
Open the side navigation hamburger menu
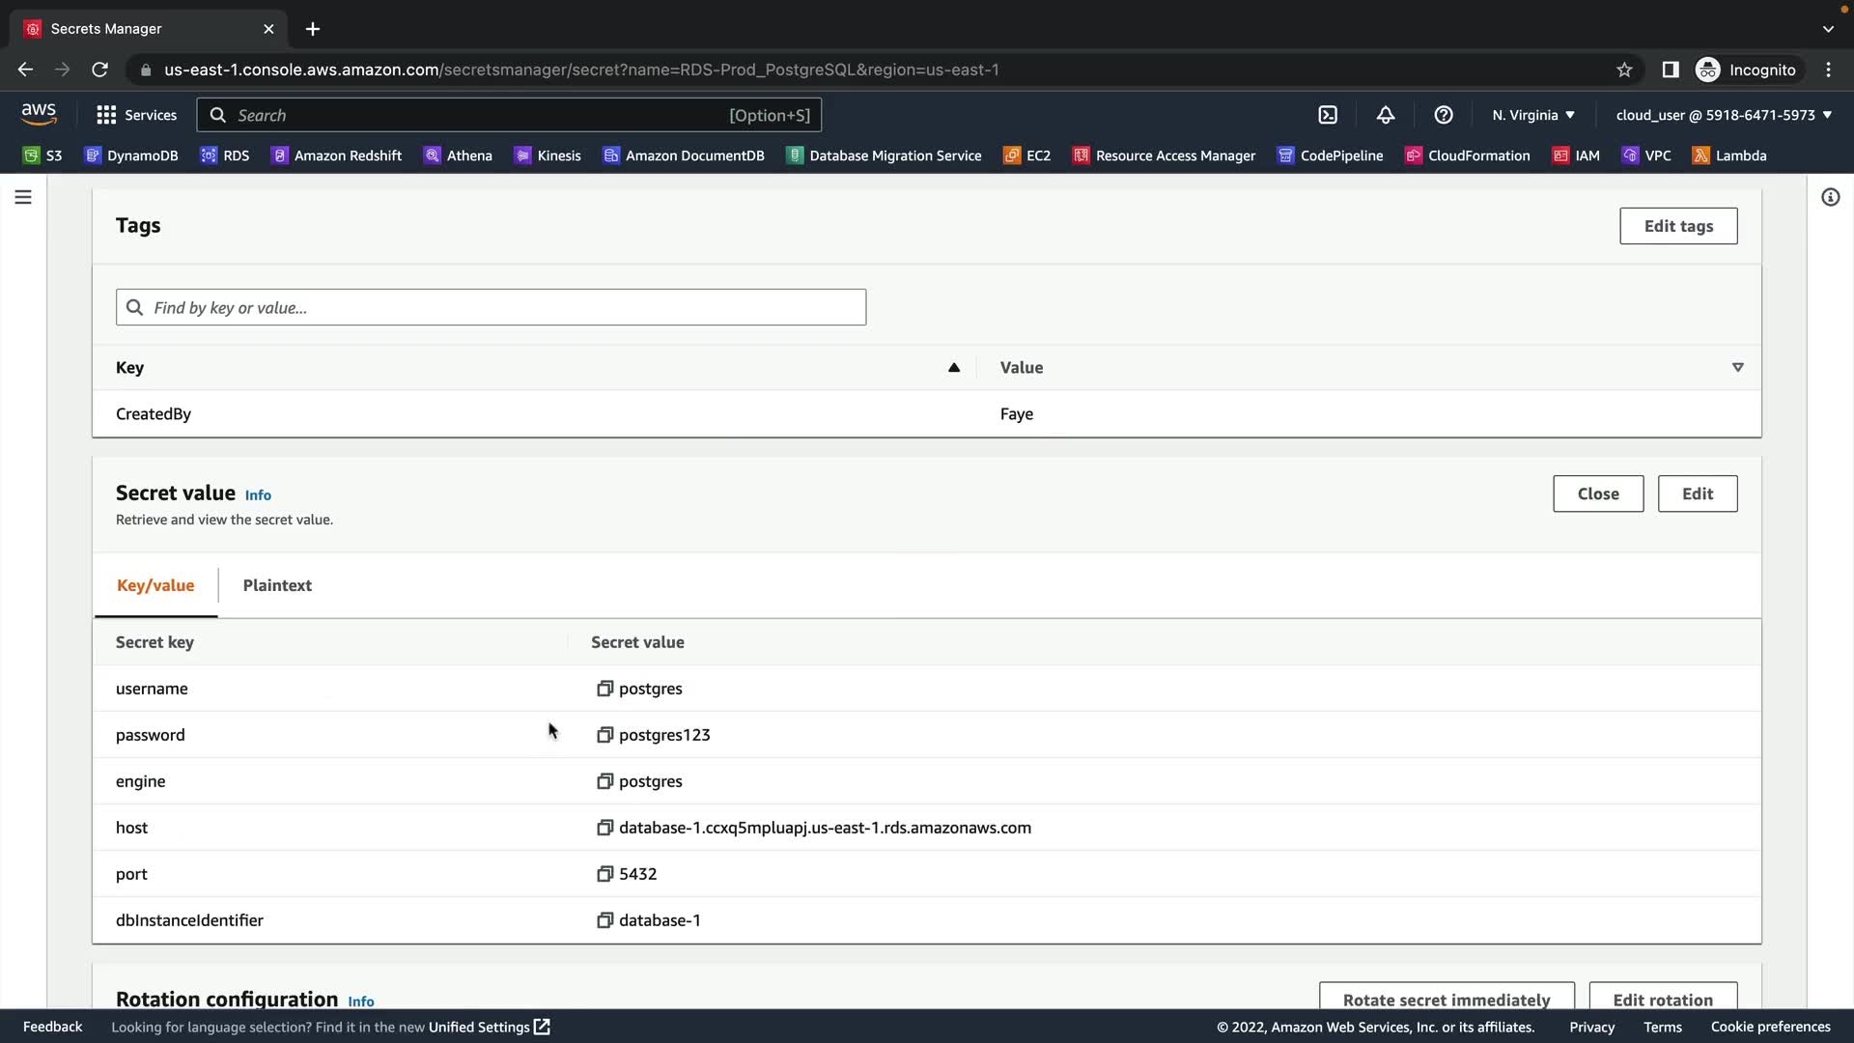(23, 197)
